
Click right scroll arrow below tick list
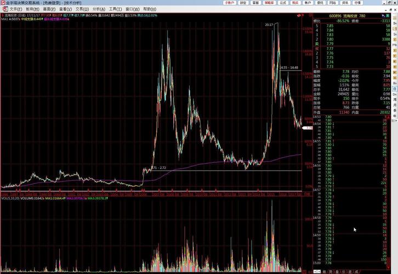pyautogui.click(x=319, y=271)
